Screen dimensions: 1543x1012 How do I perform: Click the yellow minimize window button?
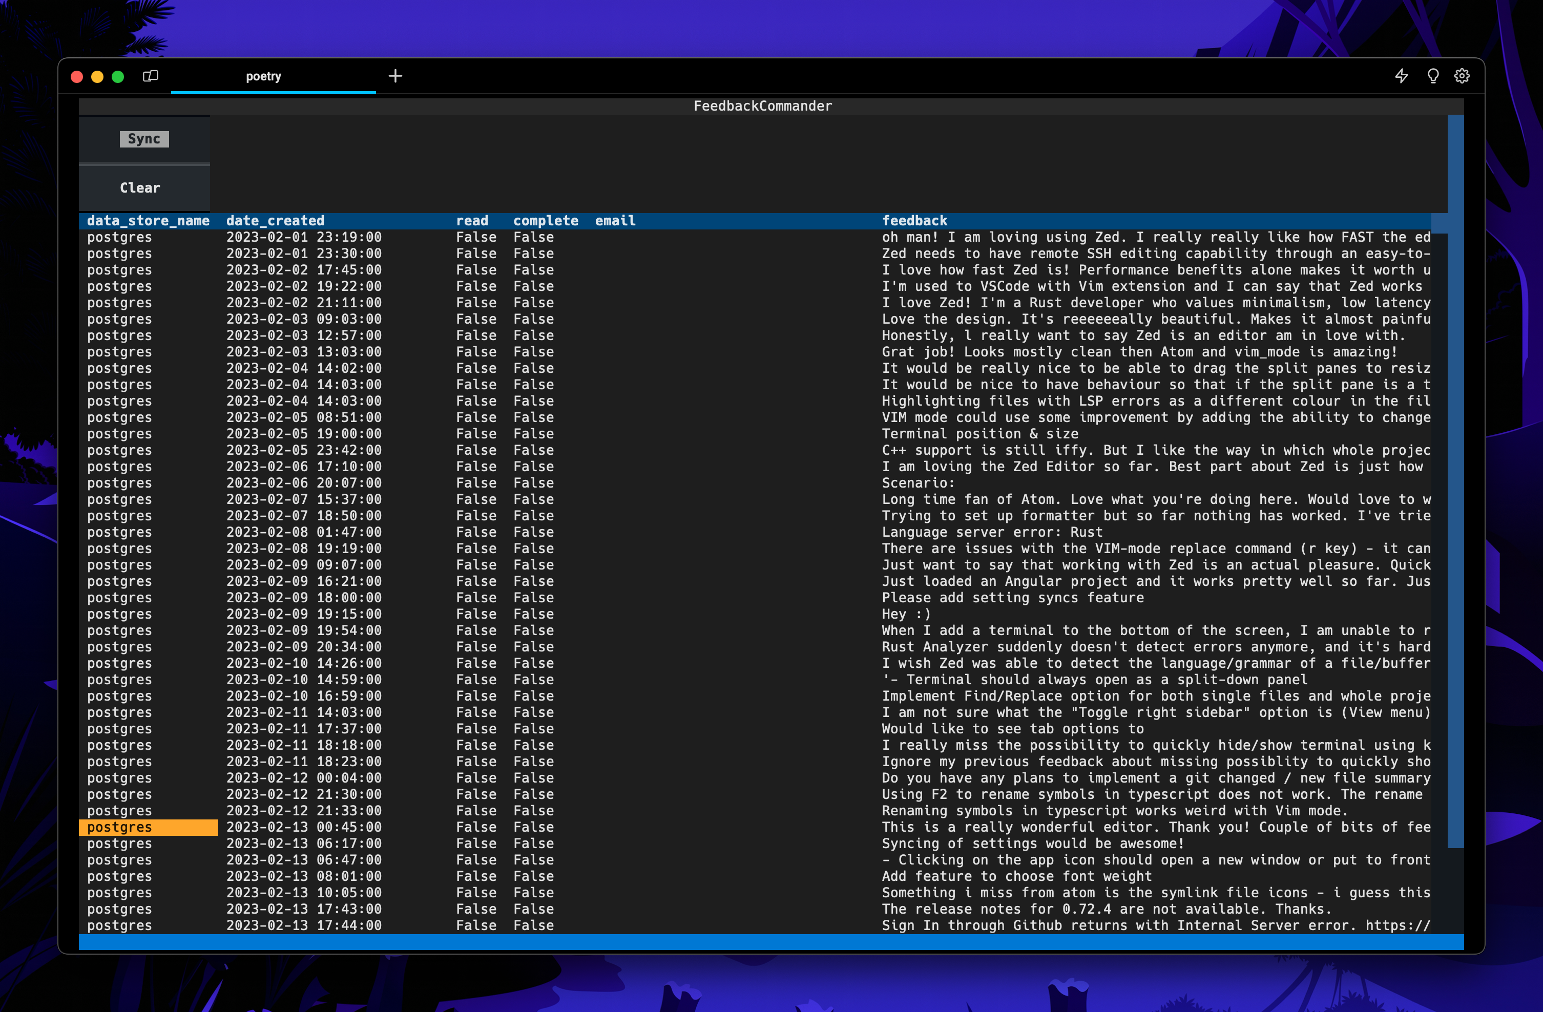[97, 76]
